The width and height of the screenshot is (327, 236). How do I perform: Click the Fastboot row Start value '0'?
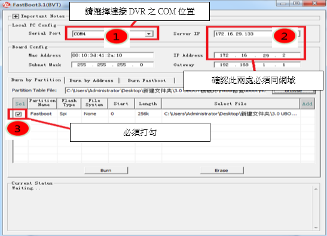(112, 114)
